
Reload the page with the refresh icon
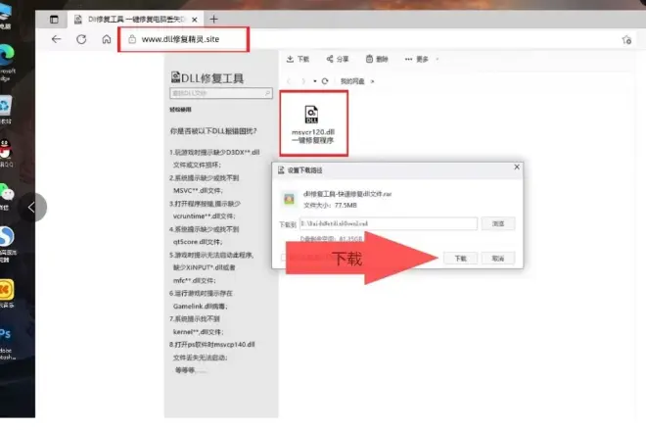point(81,39)
